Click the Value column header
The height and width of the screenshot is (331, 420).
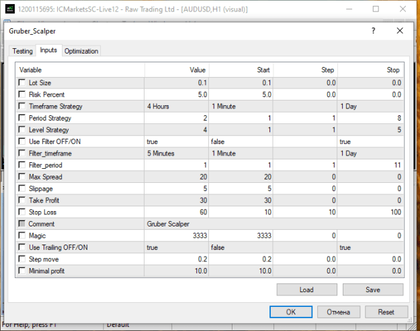177,70
